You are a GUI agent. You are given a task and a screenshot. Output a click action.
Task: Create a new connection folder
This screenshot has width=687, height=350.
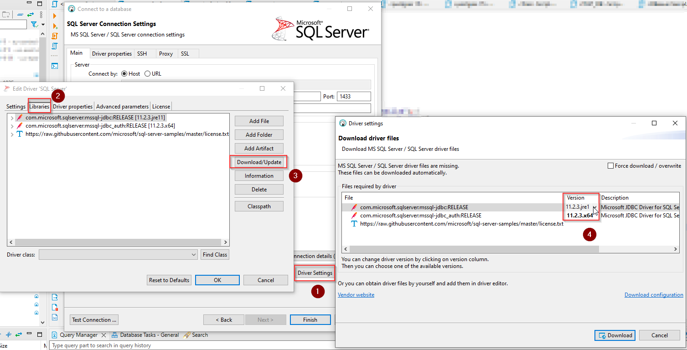point(6,14)
